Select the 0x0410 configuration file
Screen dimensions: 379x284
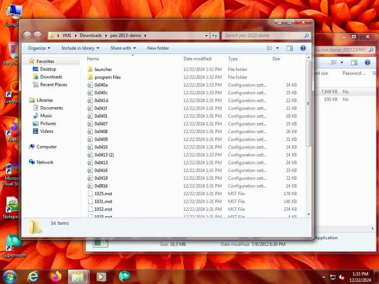coord(101,147)
